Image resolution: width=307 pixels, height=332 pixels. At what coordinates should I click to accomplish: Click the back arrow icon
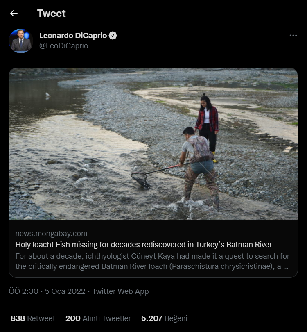14,14
